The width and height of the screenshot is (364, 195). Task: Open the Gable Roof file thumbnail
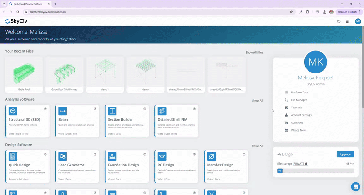coord(24,72)
